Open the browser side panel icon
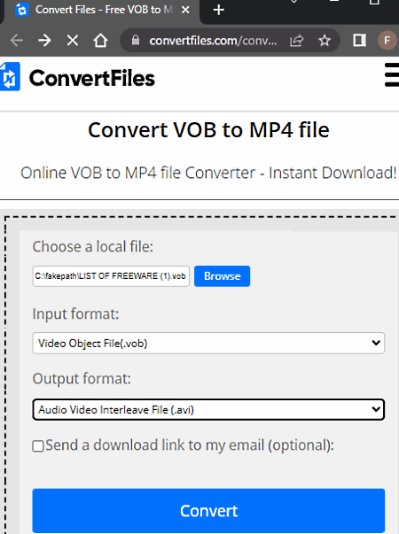Screen dimensions: 399x534 tap(359, 40)
